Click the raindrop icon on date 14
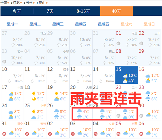This screenshot has width=162, height=140. coord(101,81)
